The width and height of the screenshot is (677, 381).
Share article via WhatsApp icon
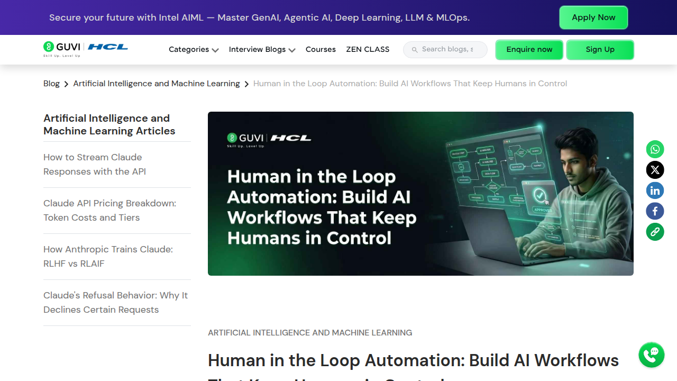pyautogui.click(x=655, y=149)
